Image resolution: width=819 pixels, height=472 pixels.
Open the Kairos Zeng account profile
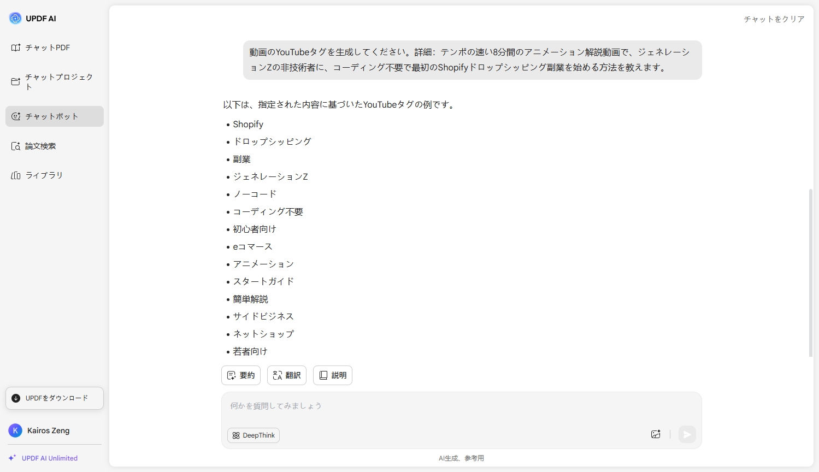tap(55, 430)
